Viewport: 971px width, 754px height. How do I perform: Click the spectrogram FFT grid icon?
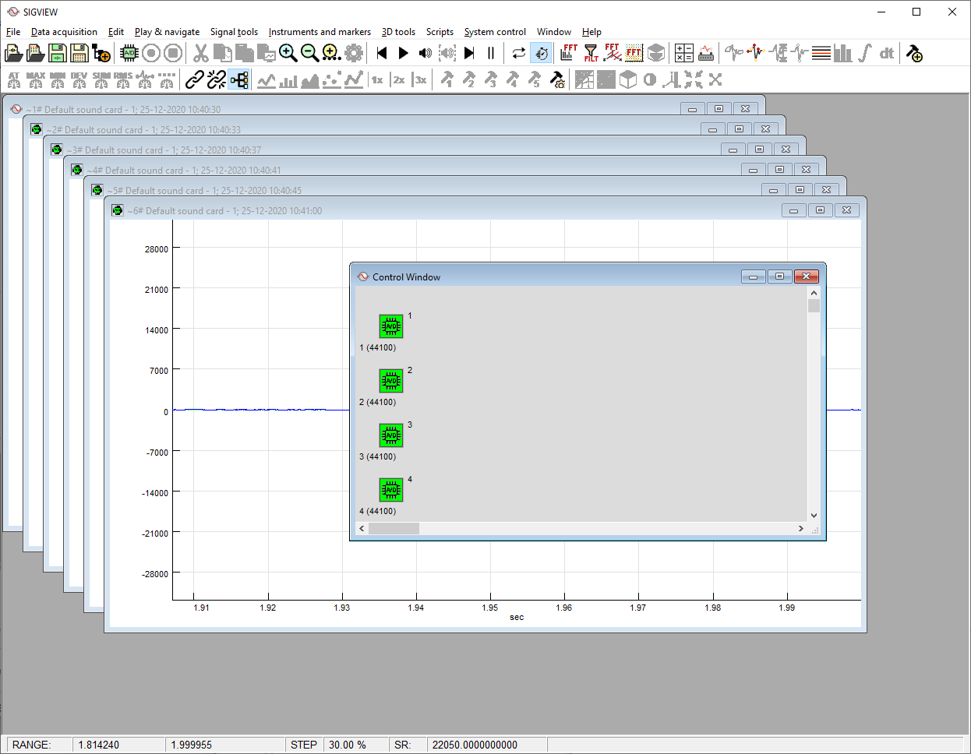click(x=634, y=53)
